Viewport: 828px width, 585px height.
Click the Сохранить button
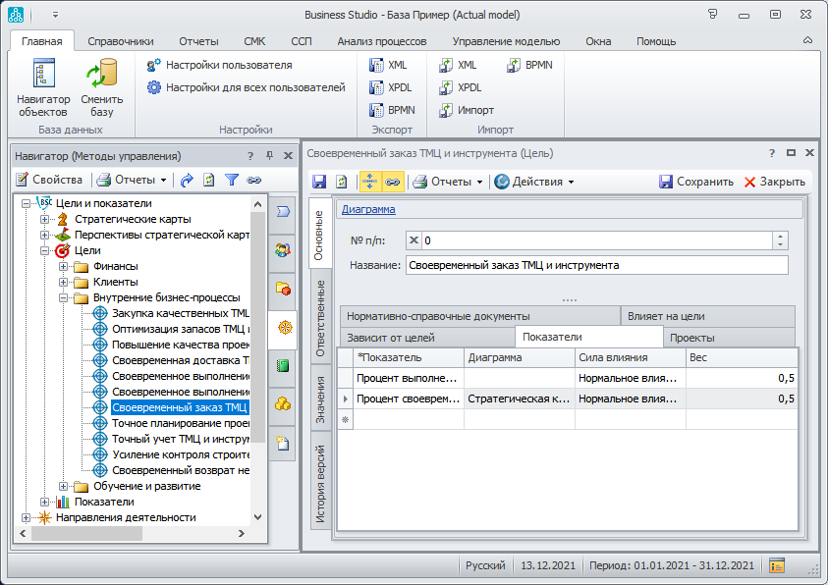696,182
